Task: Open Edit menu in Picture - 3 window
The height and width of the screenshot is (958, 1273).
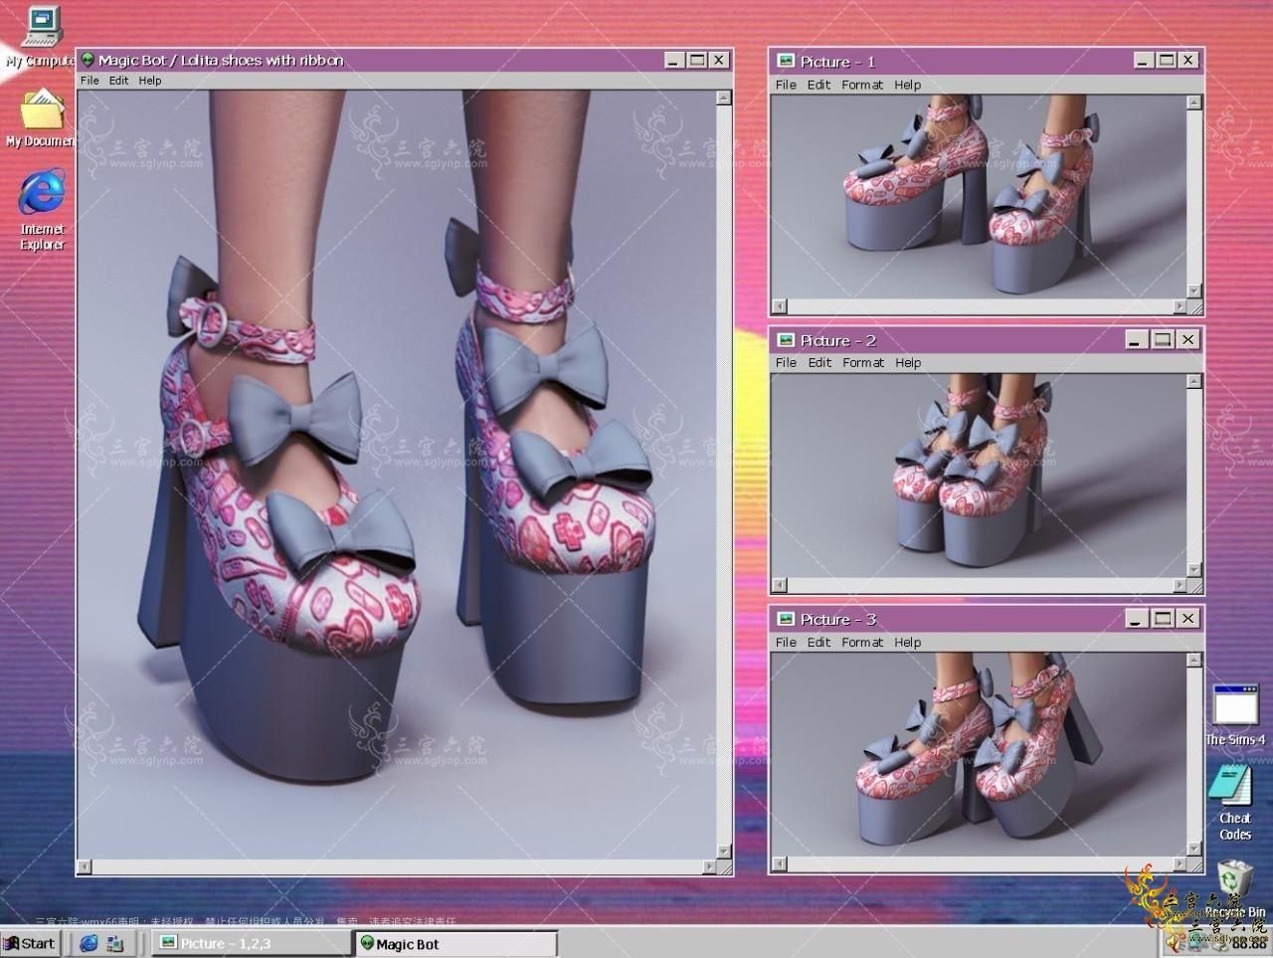Action: 818,642
